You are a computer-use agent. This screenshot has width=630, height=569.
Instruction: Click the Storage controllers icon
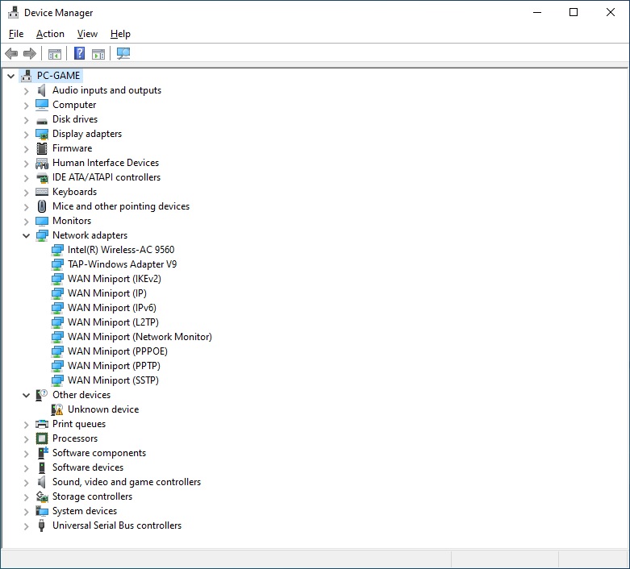coord(42,496)
